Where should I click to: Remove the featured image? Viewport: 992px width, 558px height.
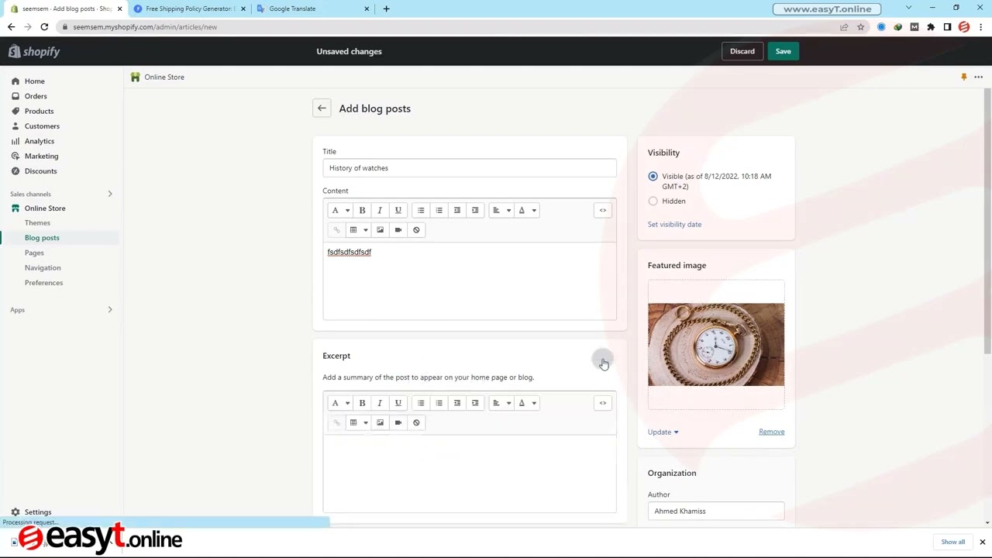click(771, 432)
